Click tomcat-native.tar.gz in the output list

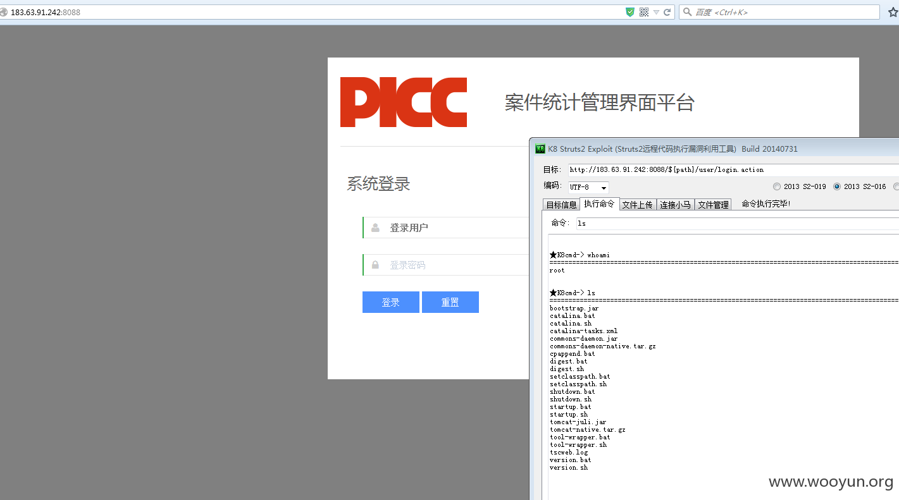tap(588, 430)
